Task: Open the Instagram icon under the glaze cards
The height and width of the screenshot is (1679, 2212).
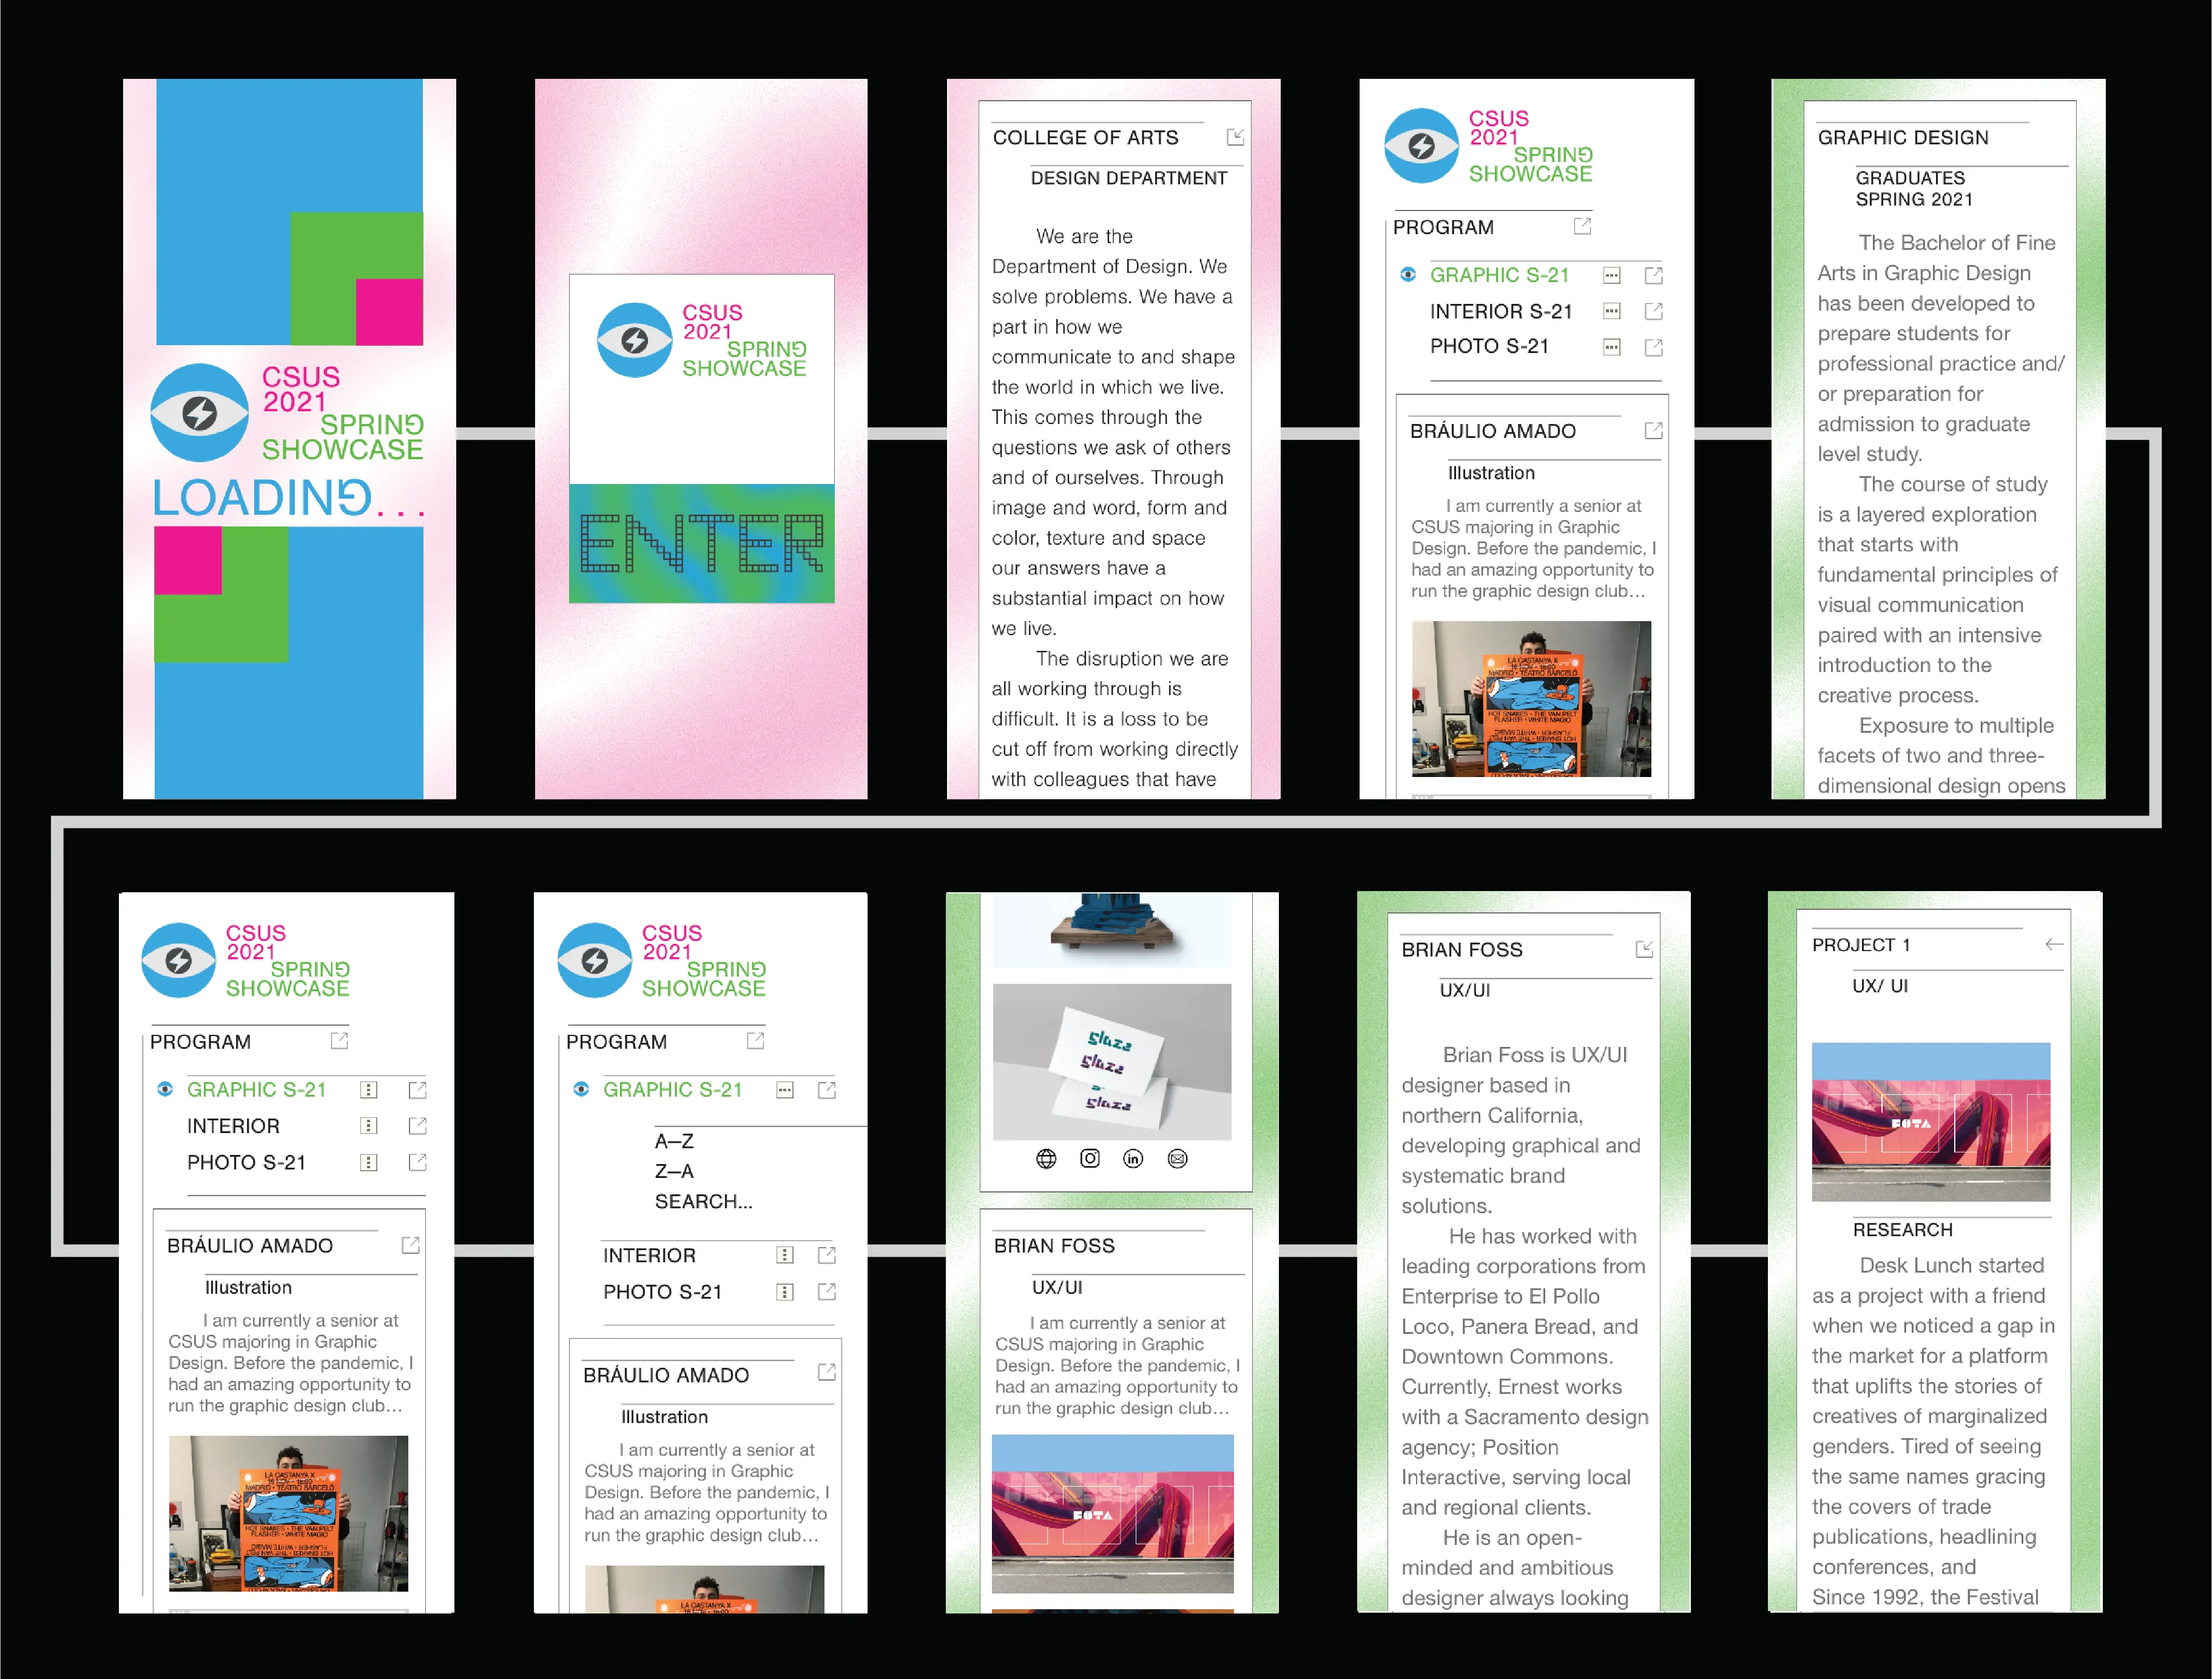Action: pyautogui.click(x=1090, y=1158)
